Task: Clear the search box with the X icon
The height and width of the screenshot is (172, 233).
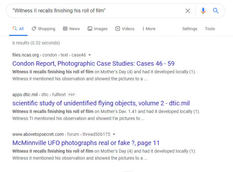Action: [188, 11]
